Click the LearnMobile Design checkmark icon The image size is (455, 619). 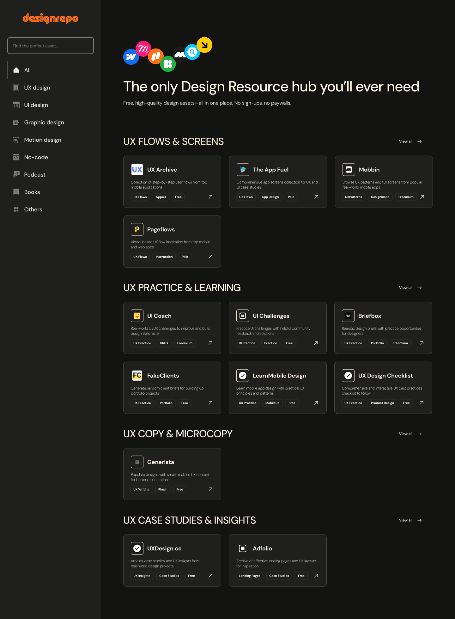[243, 376]
